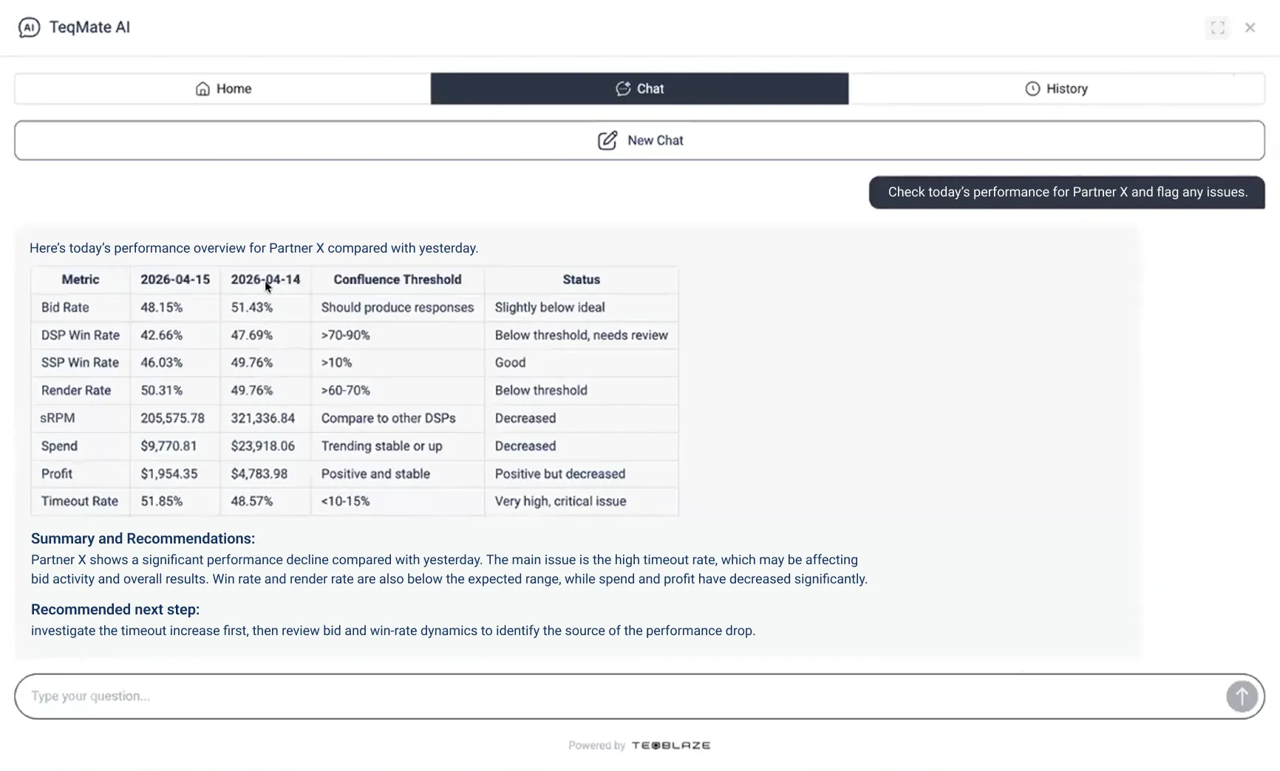Select the Metric column header
The image size is (1280, 771).
pyautogui.click(x=81, y=279)
